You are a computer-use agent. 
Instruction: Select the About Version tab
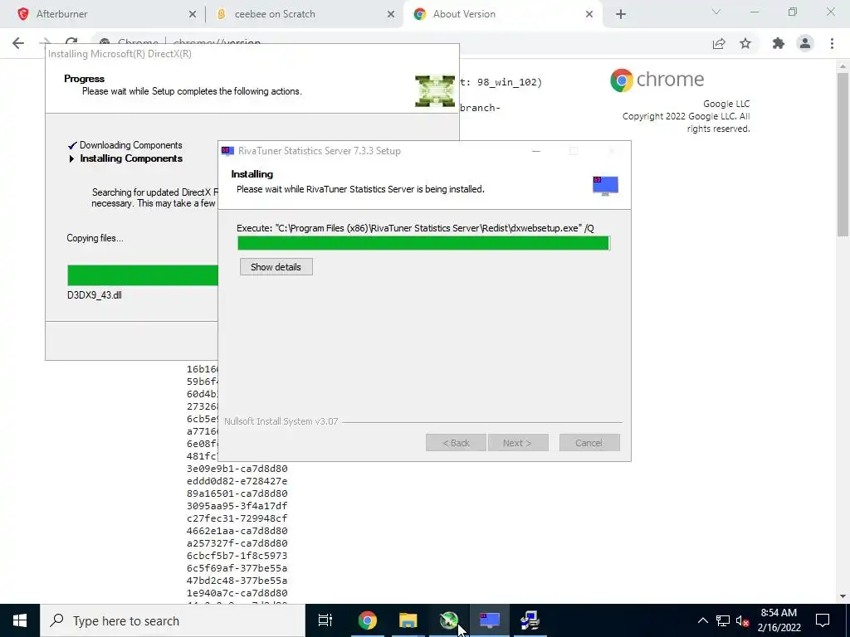501,14
